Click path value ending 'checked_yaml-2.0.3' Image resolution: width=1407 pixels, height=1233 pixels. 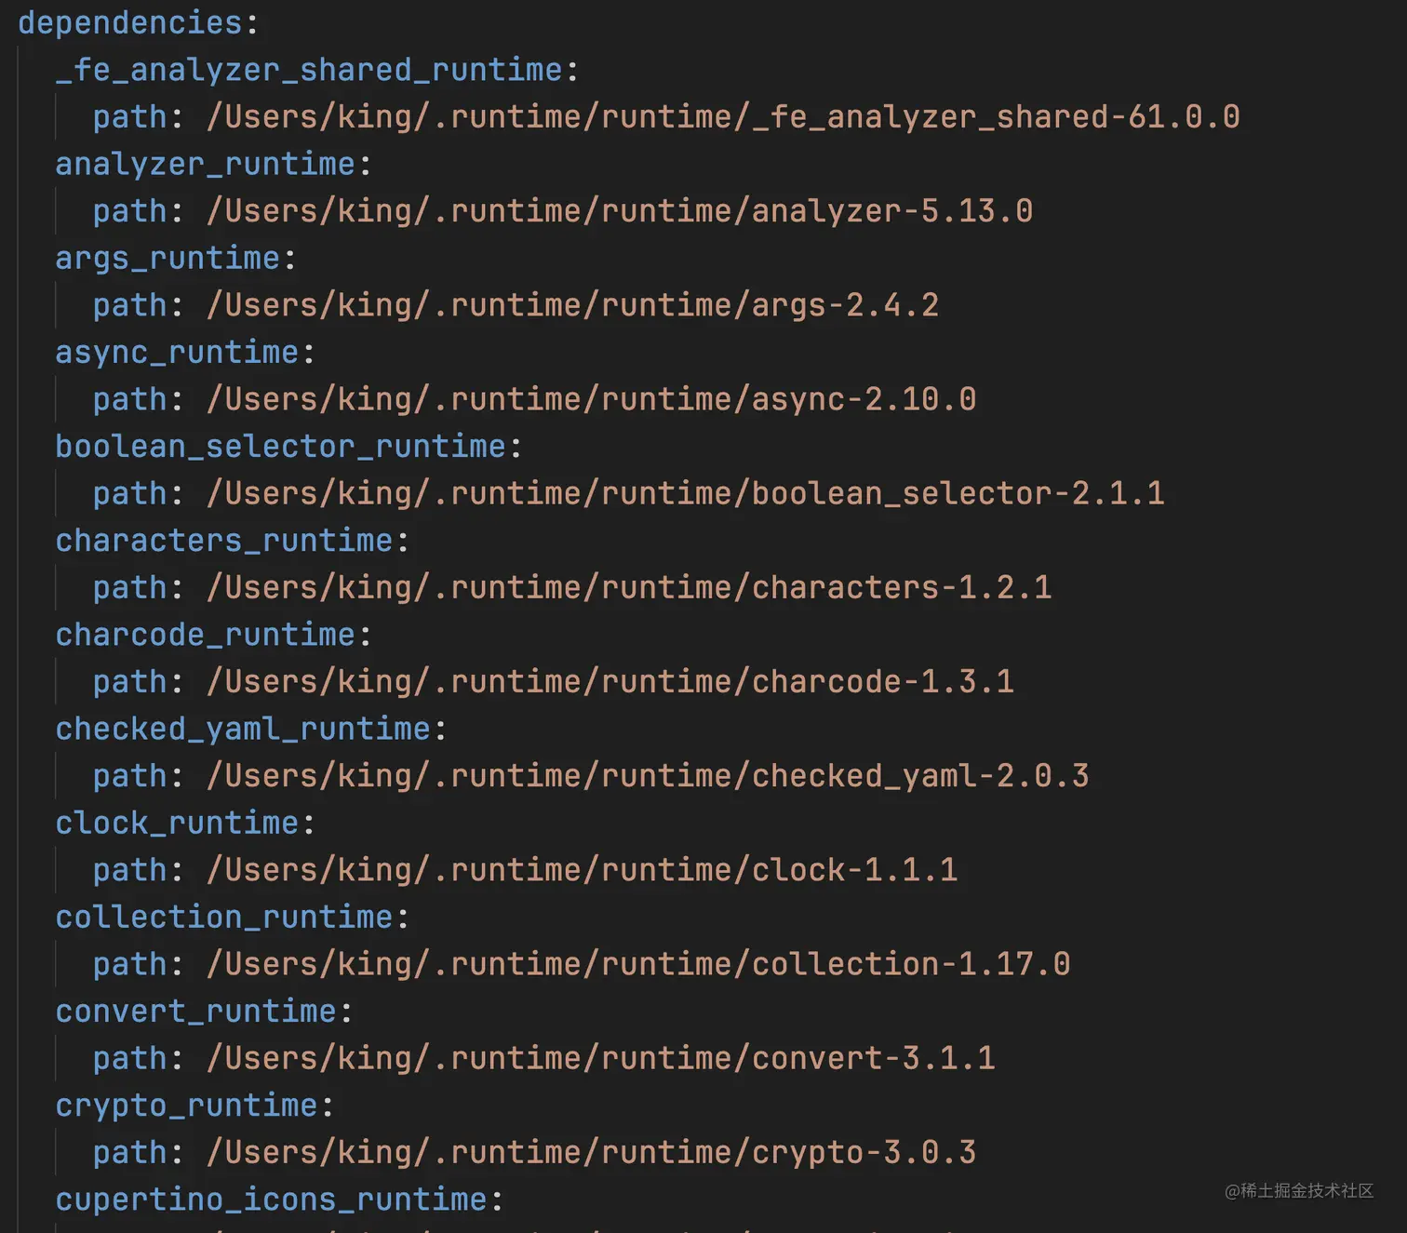(648, 776)
